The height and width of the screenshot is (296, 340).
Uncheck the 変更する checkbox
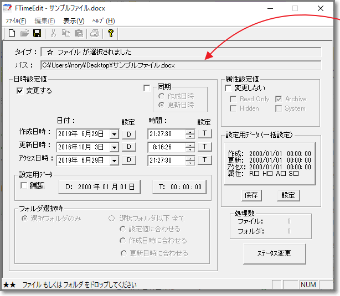pos(21,91)
